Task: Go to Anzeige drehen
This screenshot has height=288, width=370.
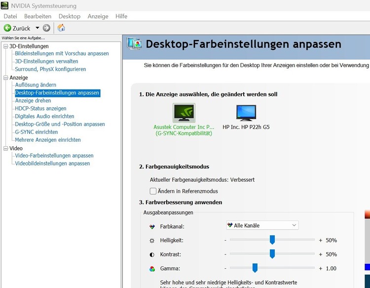Action: [x=33, y=101]
